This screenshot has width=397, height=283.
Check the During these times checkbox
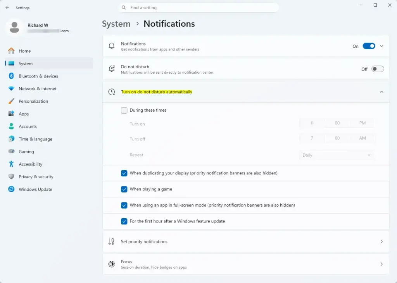(124, 110)
